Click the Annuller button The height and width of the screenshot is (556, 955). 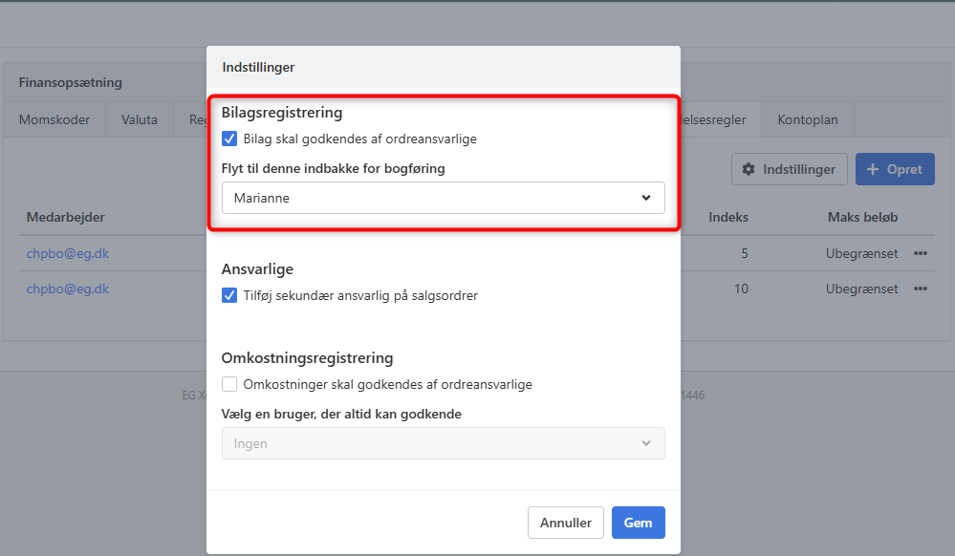pyautogui.click(x=565, y=523)
